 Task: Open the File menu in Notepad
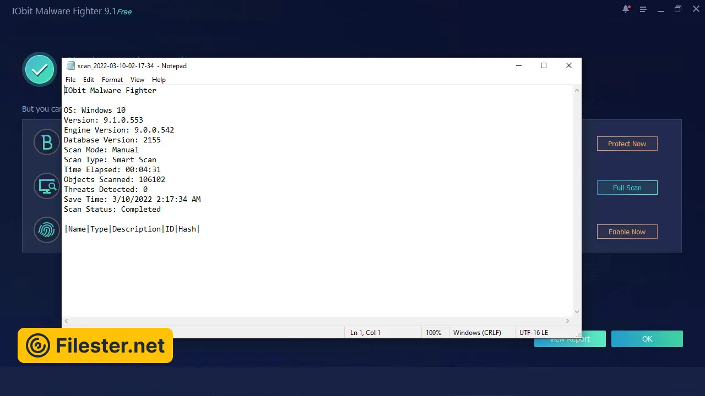click(x=70, y=80)
